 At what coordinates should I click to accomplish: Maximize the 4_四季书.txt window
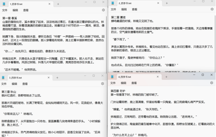coord(203,75)
